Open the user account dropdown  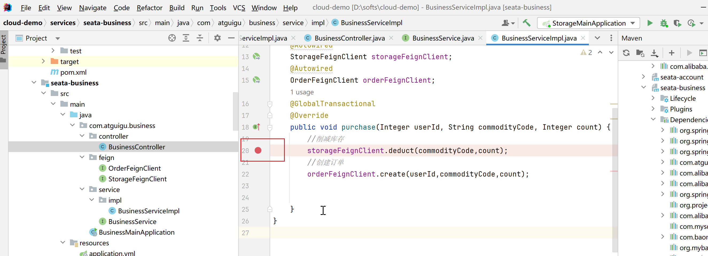[x=508, y=23]
